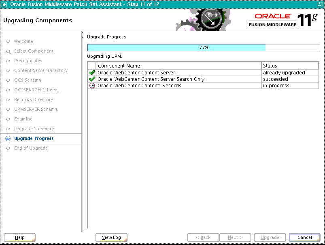This screenshot has width=325, height=245.
Task: Go to Prerequisites step
Action: point(28,61)
